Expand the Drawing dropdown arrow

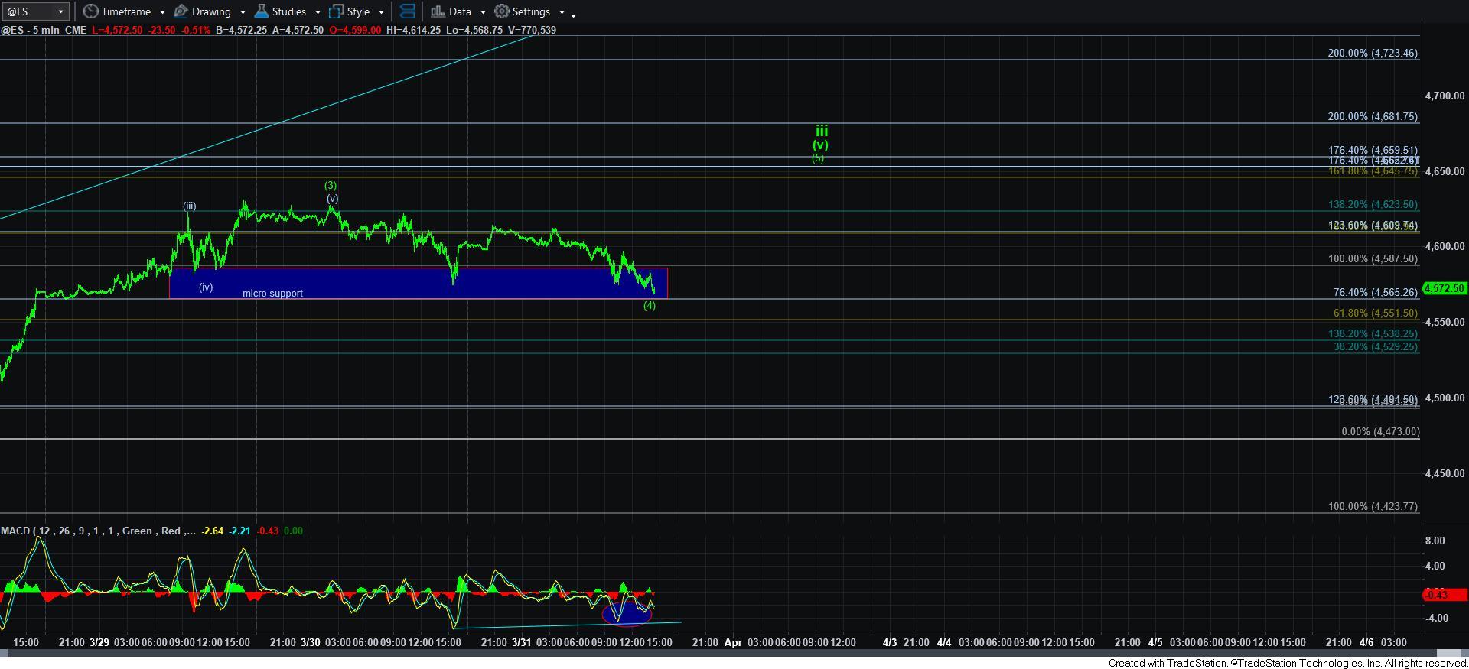point(243,12)
